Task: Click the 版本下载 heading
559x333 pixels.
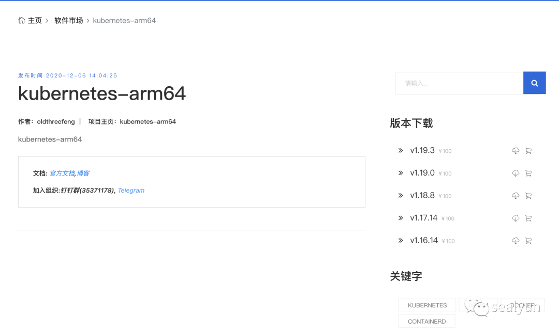Action: pyautogui.click(x=411, y=123)
